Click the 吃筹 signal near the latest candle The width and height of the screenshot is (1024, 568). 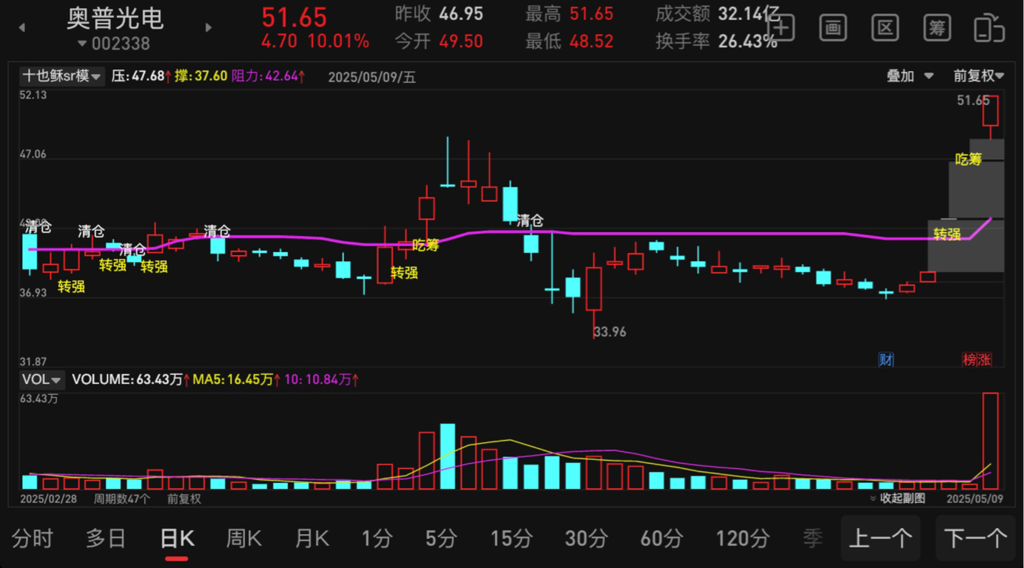click(x=968, y=158)
